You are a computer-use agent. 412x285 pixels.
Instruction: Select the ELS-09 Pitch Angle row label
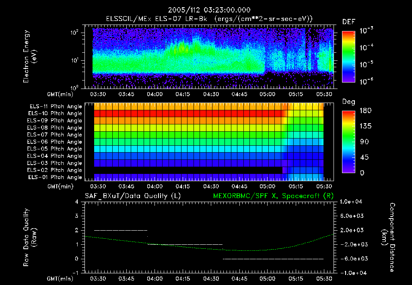pyautogui.click(x=55, y=121)
